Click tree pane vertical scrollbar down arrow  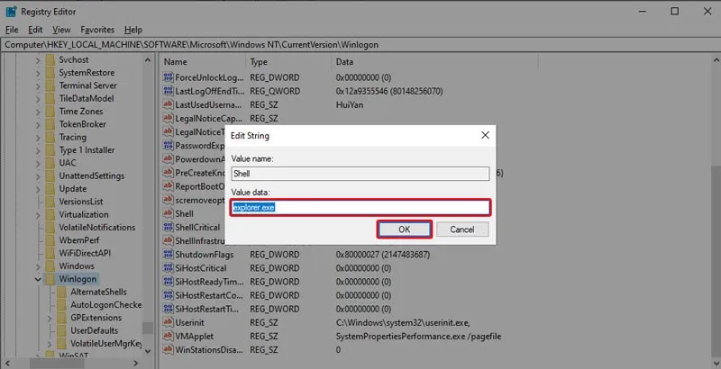[148, 351]
